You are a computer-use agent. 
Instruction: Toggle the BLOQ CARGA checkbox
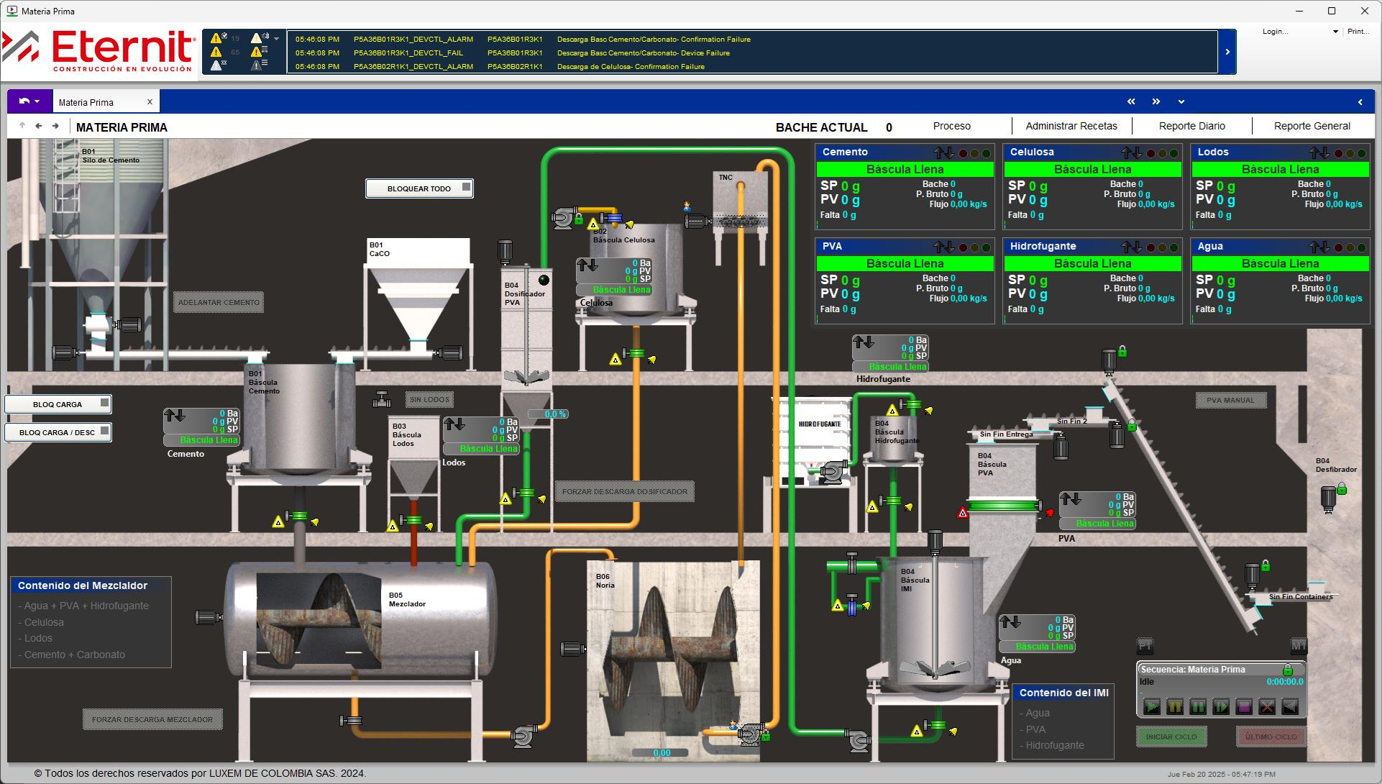tap(104, 404)
